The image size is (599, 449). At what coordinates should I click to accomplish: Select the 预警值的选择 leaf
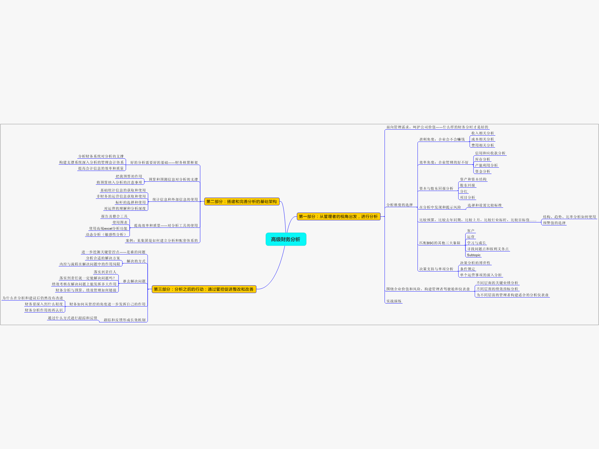[x=554, y=223]
